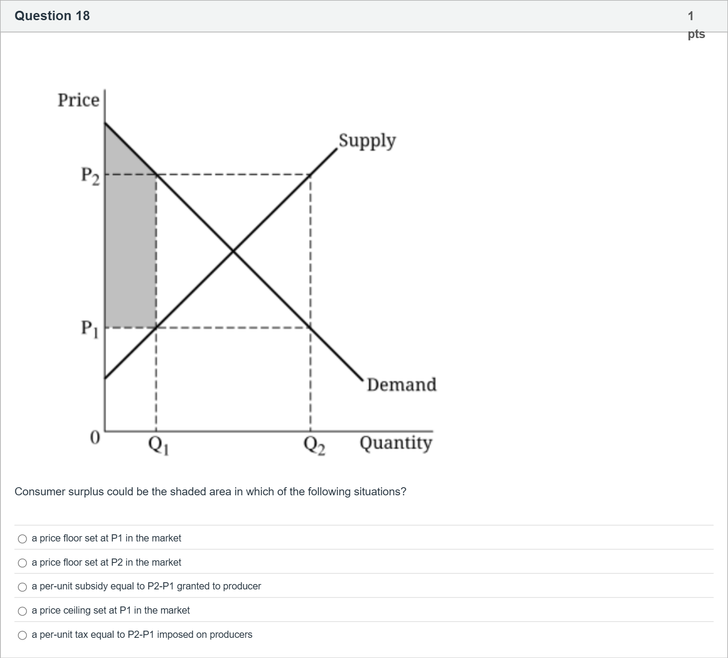
Task: Click the 'a price ceiling set at P1' answer text
Action: tap(111, 610)
